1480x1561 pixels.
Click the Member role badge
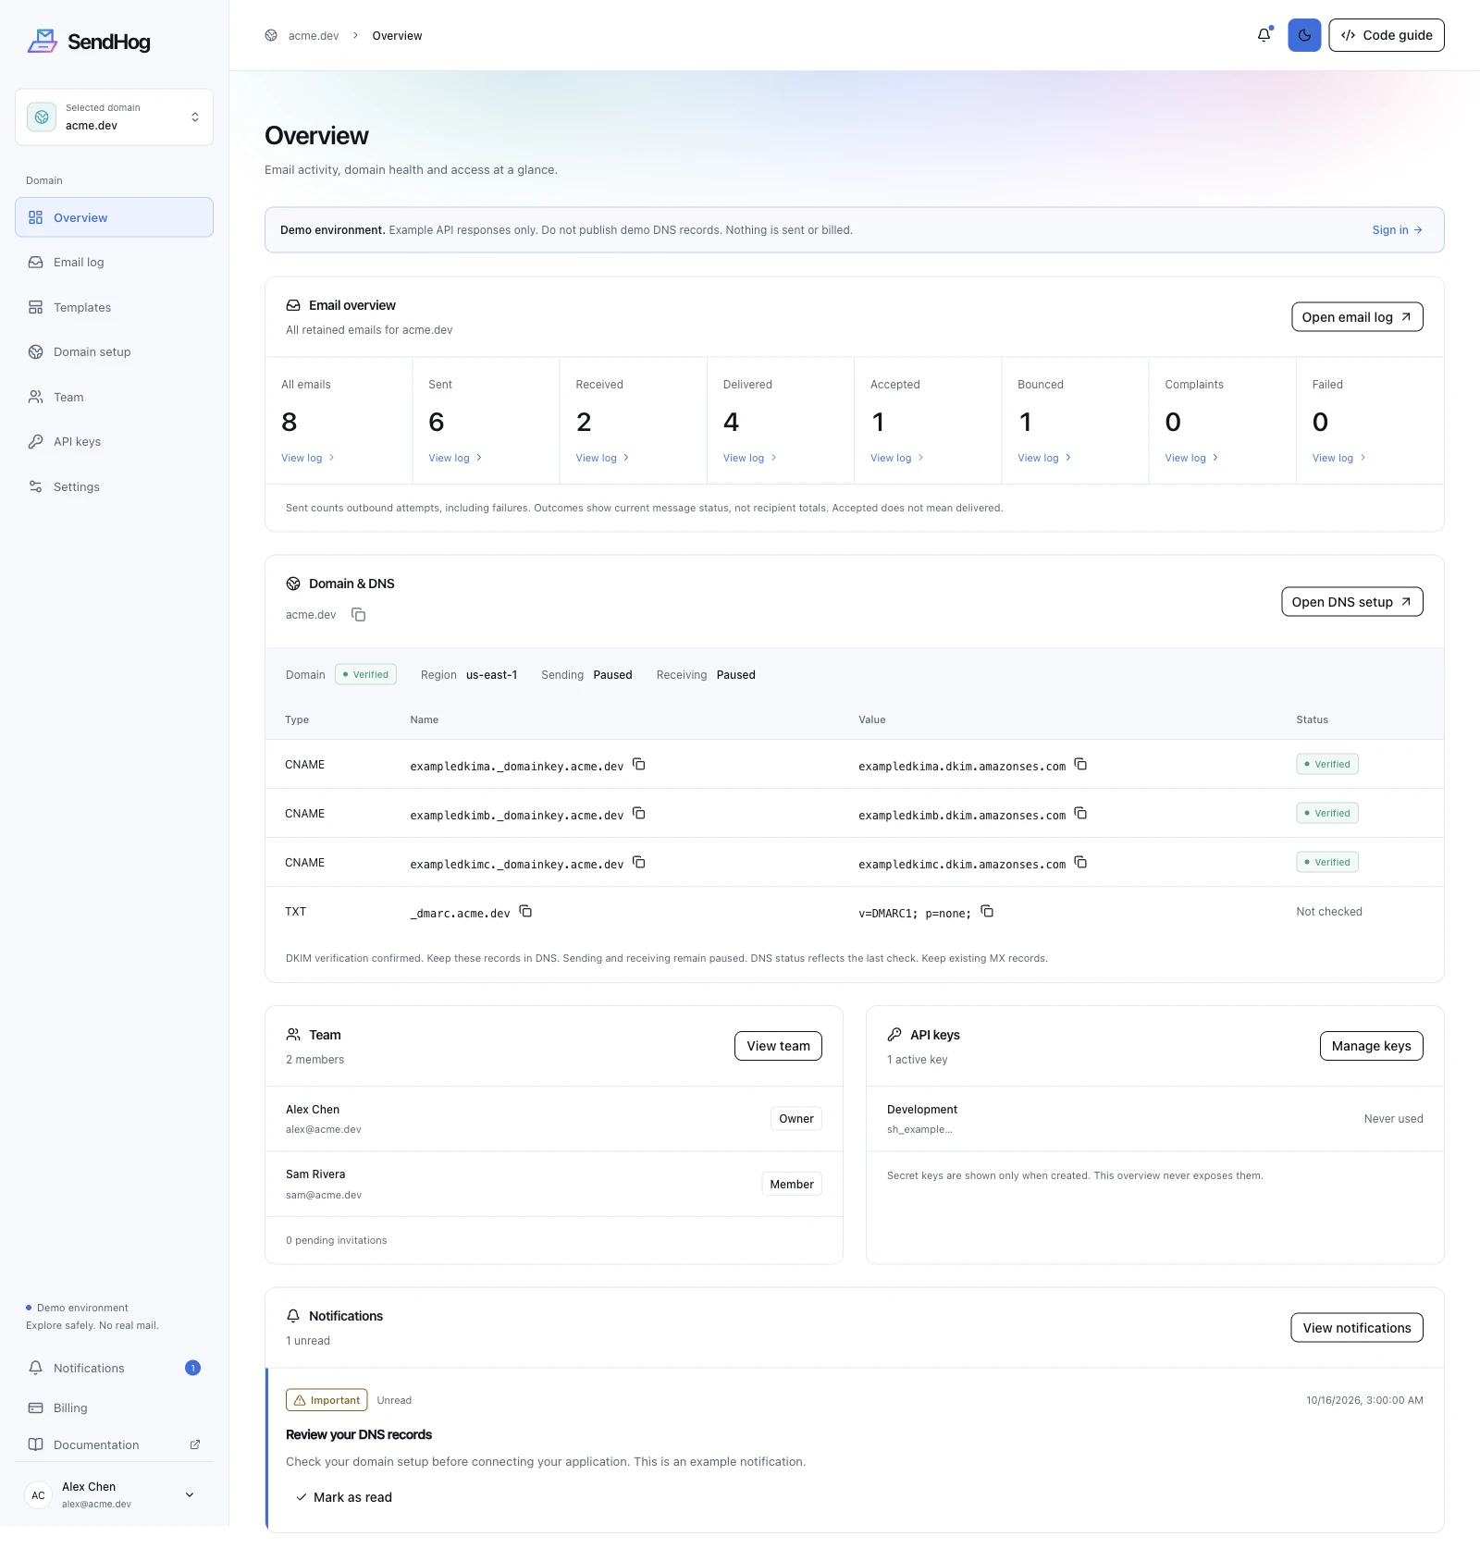[792, 1185]
